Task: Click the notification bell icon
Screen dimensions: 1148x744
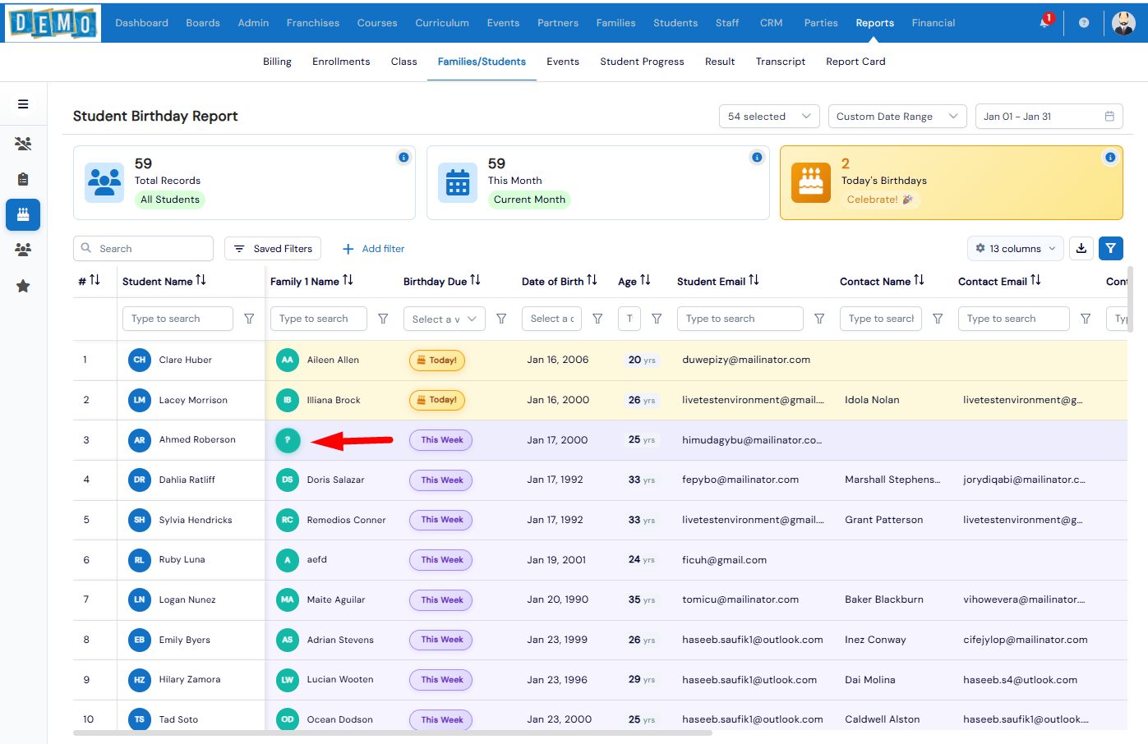Action: pyautogui.click(x=1044, y=23)
